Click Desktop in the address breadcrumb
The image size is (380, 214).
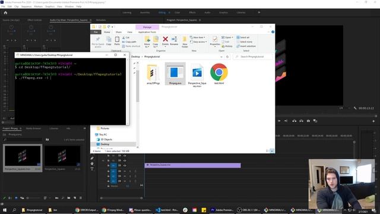click(x=135, y=57)
